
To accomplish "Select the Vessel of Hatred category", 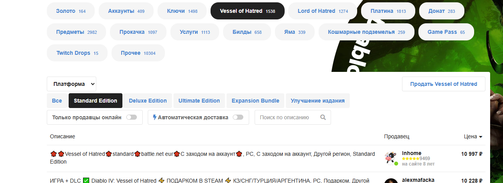I will 248,11.
